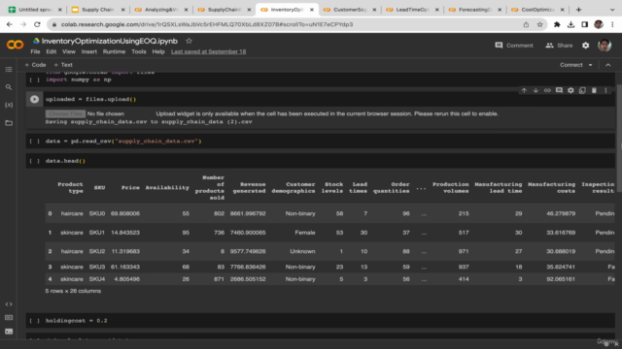Switch to the ForecastingD tab
Viewport: 622px width, 349px height.
[x=475, y=10]
